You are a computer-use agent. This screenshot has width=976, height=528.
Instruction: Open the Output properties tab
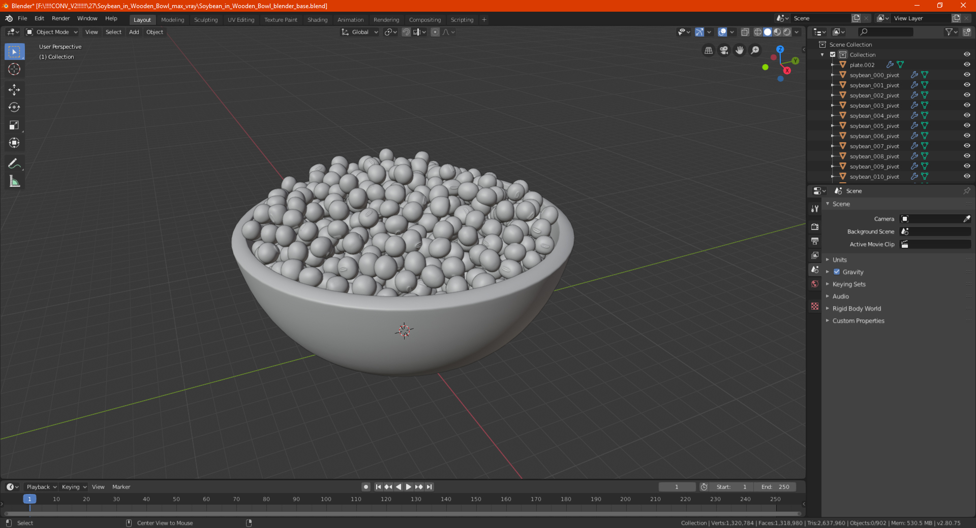[815, 241]
